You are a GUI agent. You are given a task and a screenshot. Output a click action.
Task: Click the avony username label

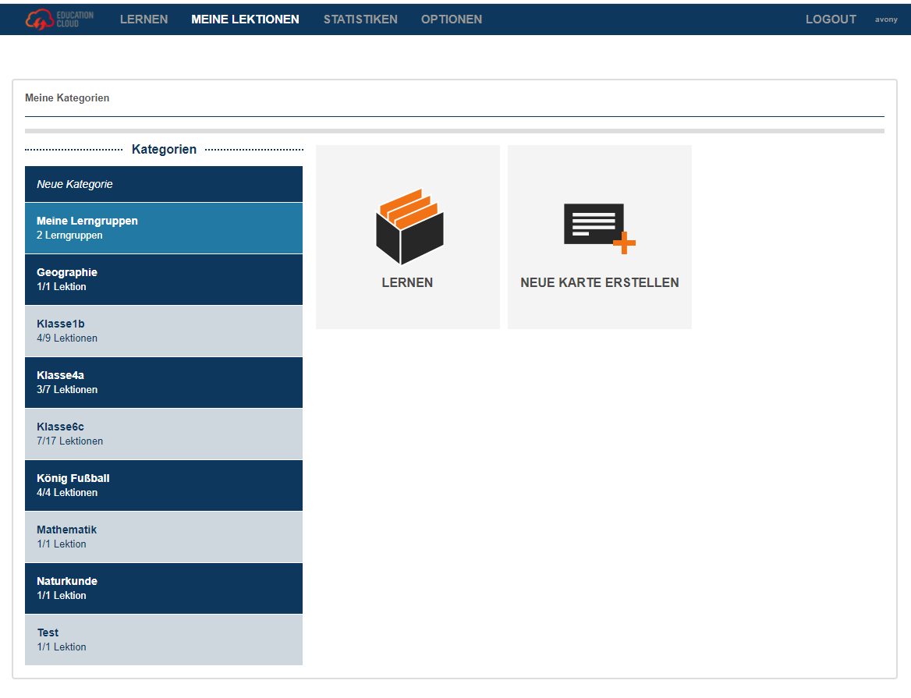click(x=886, y=19)
